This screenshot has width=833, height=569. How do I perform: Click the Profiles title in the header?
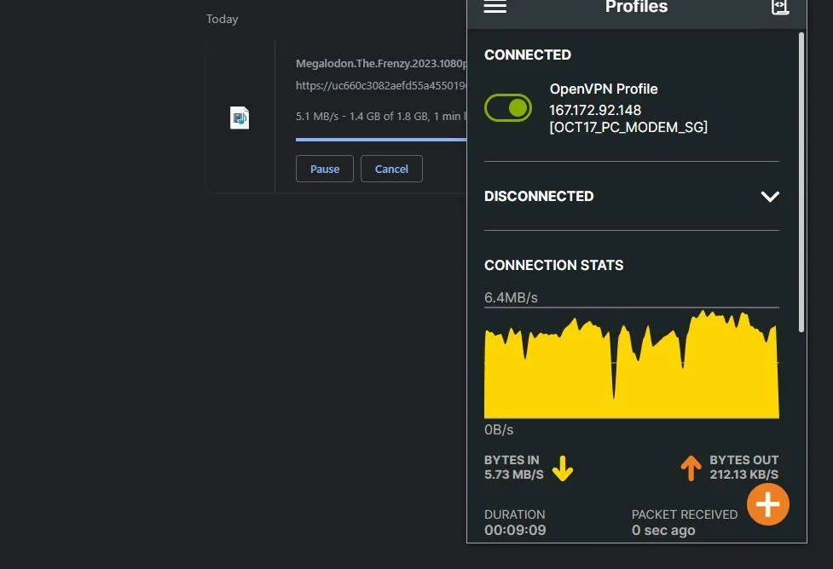click(x=636, y=7)
